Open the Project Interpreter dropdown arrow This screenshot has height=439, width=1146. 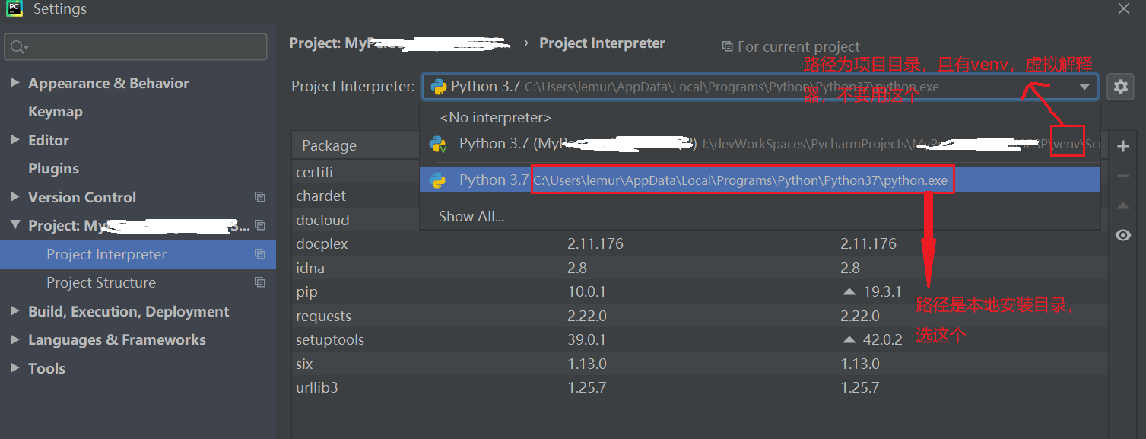(1086, 86)
